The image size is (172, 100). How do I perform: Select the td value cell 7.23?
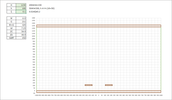click(21, 28)
